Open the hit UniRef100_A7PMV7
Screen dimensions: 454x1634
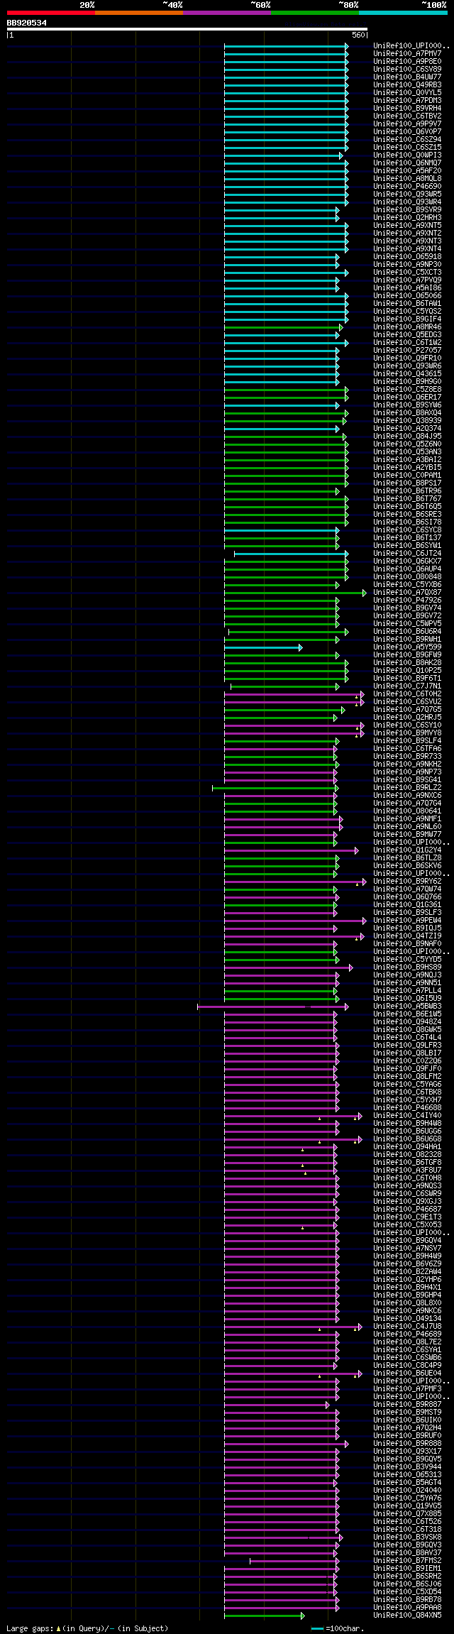(407, 53)
